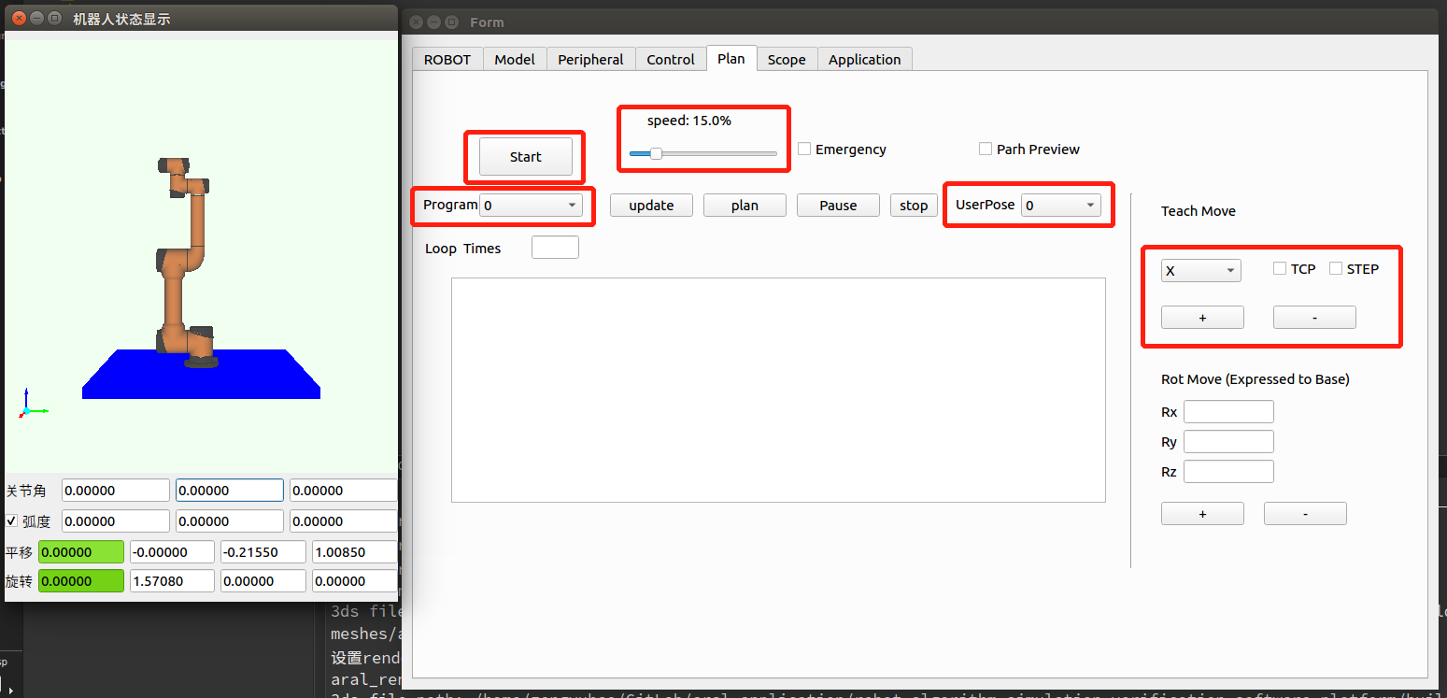
Task: Check the TCP option
Action: (x=1280, y=268)
